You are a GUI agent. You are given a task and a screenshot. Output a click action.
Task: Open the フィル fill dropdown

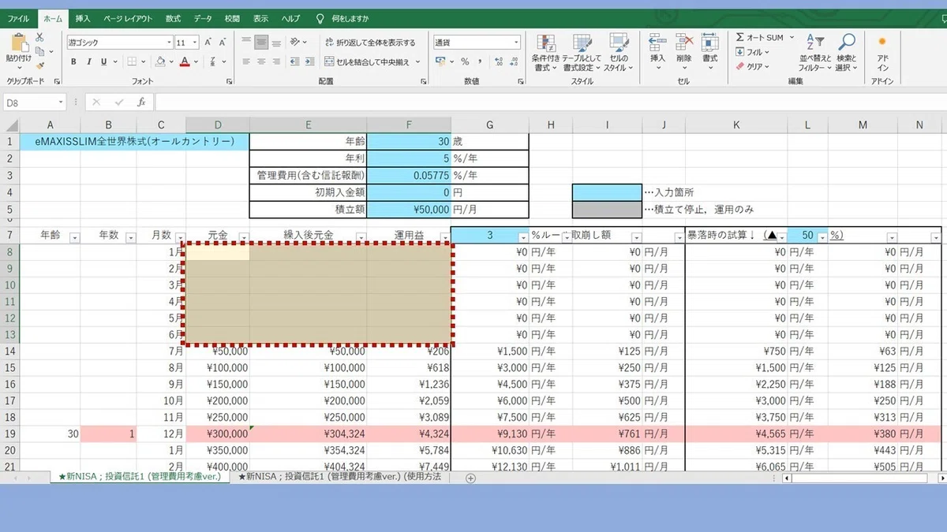click(x=752, y=52)
